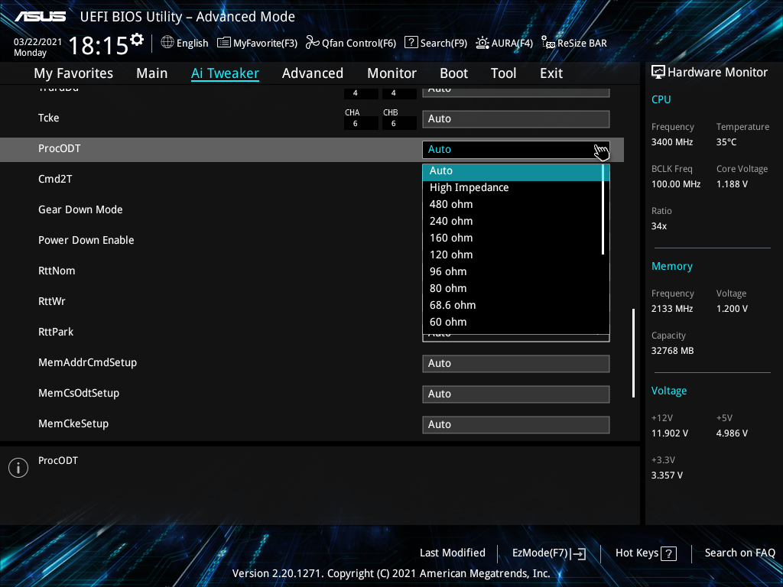The height and width of the screenshot is (587, 783).
Task: Click the EzMode(F7) arrow icon
Action: tap(578, 553)
